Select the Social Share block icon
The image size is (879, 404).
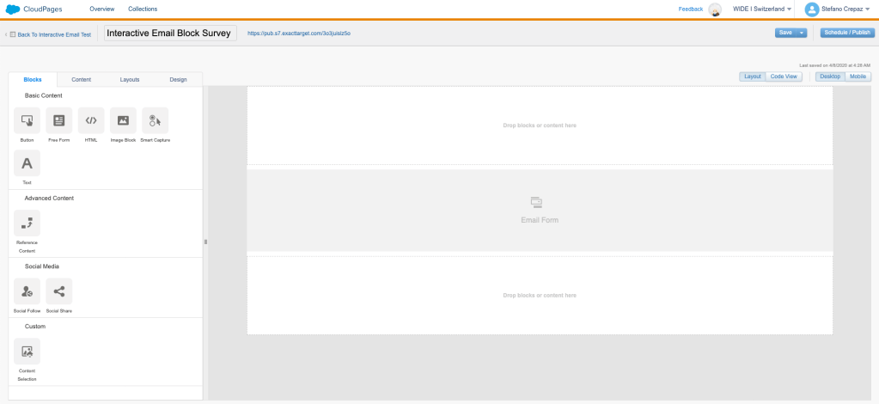point(58,291)
